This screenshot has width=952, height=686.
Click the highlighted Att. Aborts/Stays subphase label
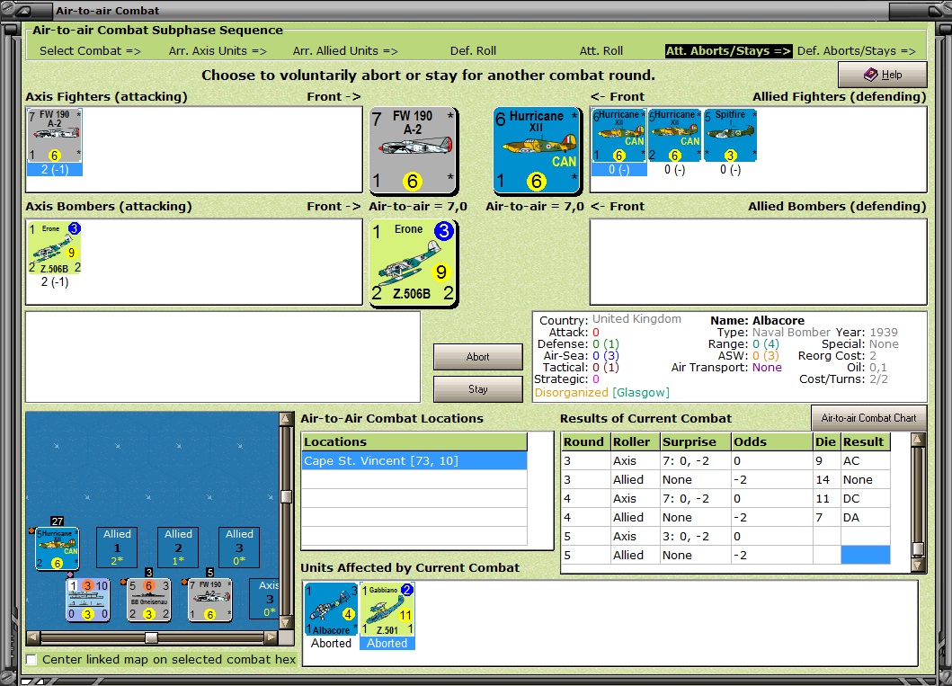(x=728, y=51)
